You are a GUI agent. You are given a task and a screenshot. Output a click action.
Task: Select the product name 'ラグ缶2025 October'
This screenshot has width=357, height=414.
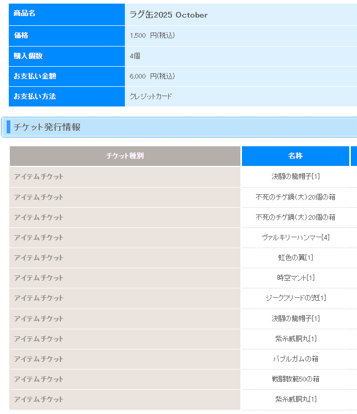pyautogui.click(x=169, y=15)
